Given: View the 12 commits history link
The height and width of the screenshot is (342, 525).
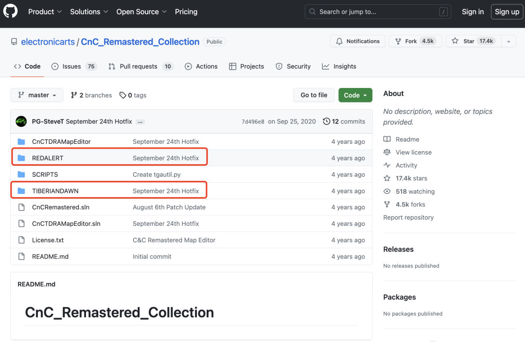Looking at the screenshot, I should pyautogui.click(x=344, y=121).
